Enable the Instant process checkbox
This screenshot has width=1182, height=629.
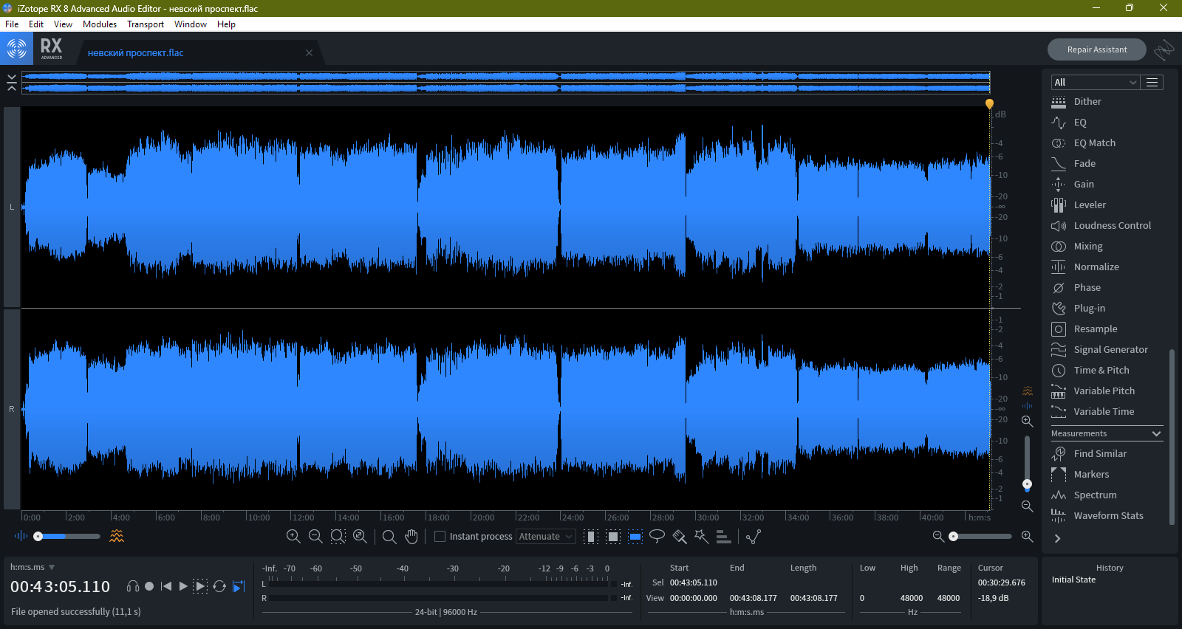440,537
